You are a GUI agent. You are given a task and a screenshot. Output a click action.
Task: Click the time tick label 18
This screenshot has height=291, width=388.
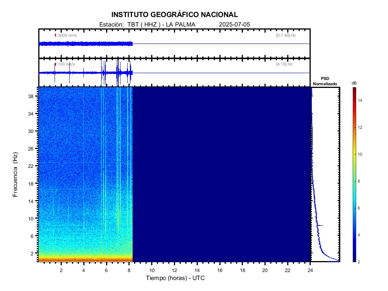pos(242,271)
